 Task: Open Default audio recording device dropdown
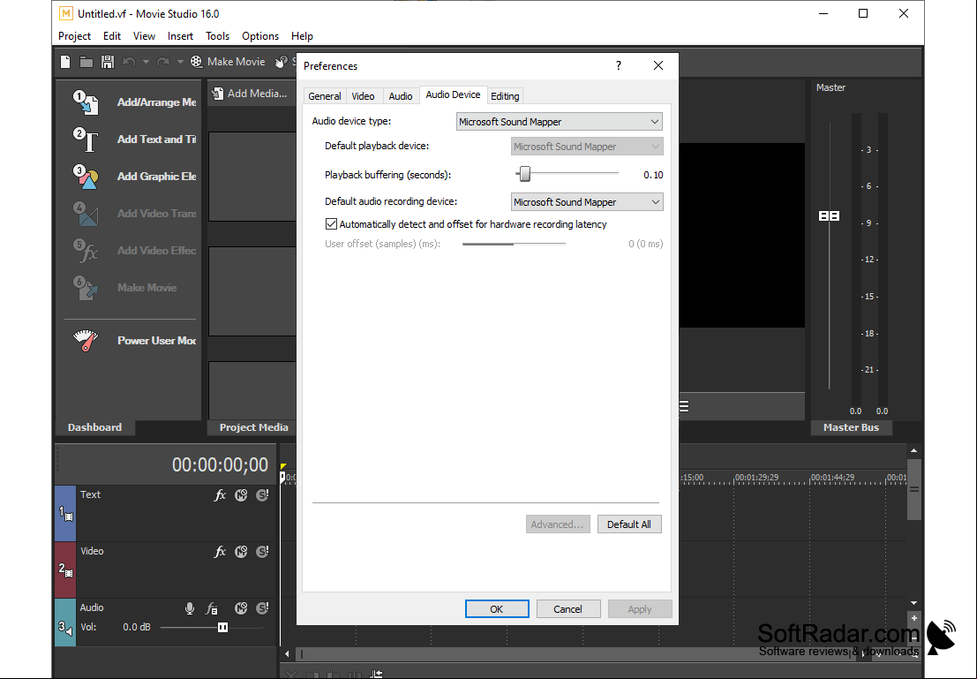pyautogui.click(x=587, y=202)
